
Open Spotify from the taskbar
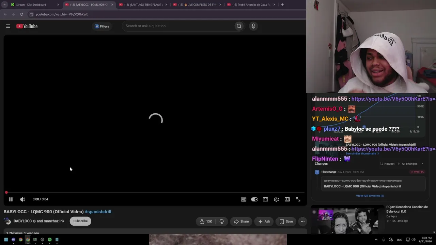(50, 240)
